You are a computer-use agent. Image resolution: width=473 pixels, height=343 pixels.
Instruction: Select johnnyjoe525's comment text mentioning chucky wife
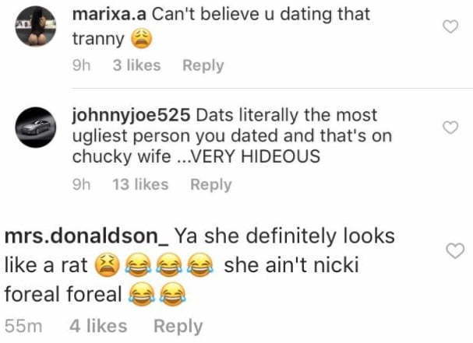point(232,136)
